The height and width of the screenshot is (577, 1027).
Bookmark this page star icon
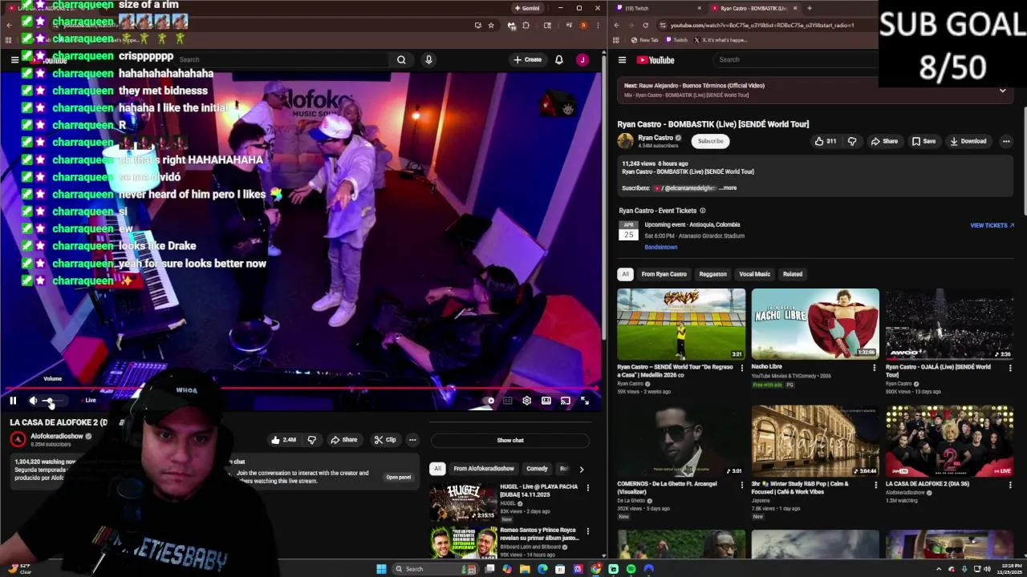pos(491,25)
